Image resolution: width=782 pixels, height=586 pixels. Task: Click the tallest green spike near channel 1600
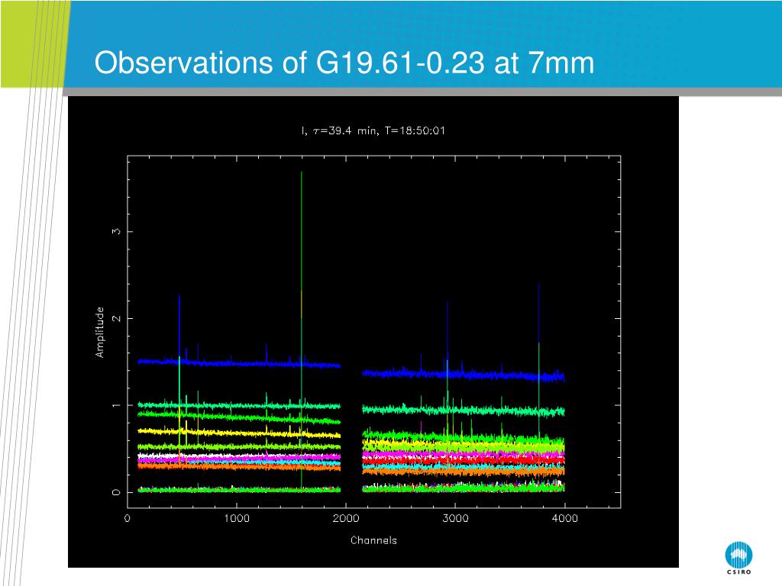301,329
